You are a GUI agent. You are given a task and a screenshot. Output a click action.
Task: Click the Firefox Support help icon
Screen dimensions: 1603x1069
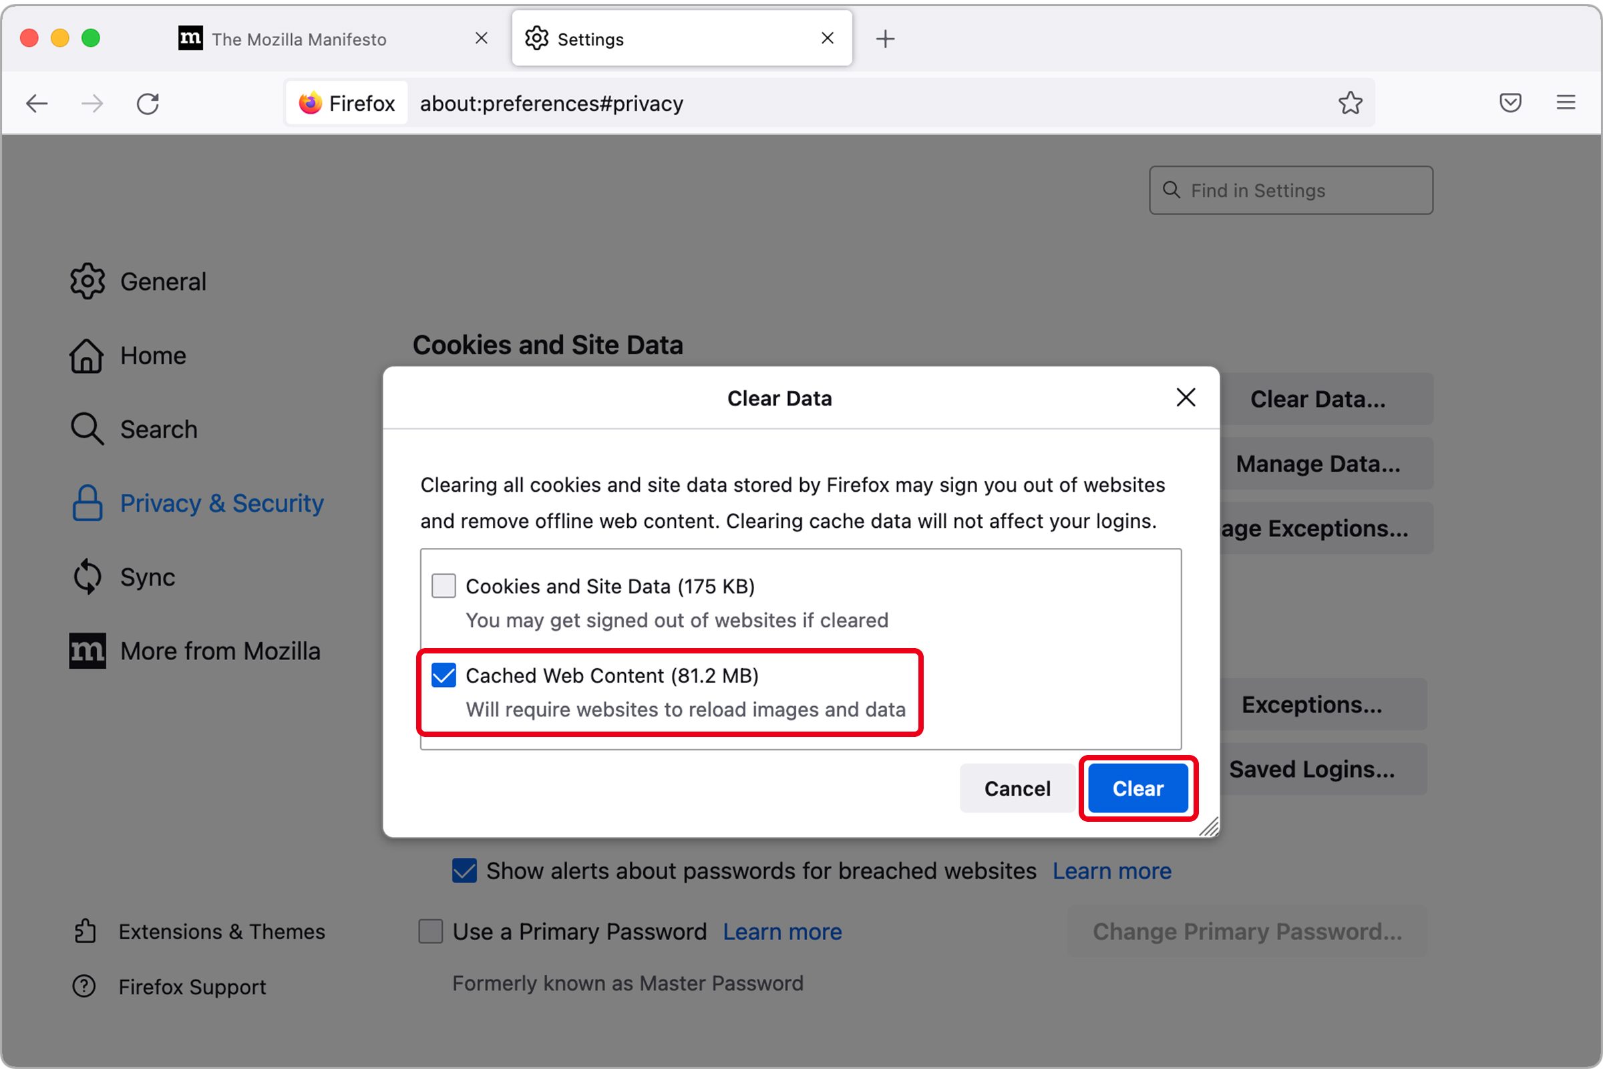pos(85,987)
